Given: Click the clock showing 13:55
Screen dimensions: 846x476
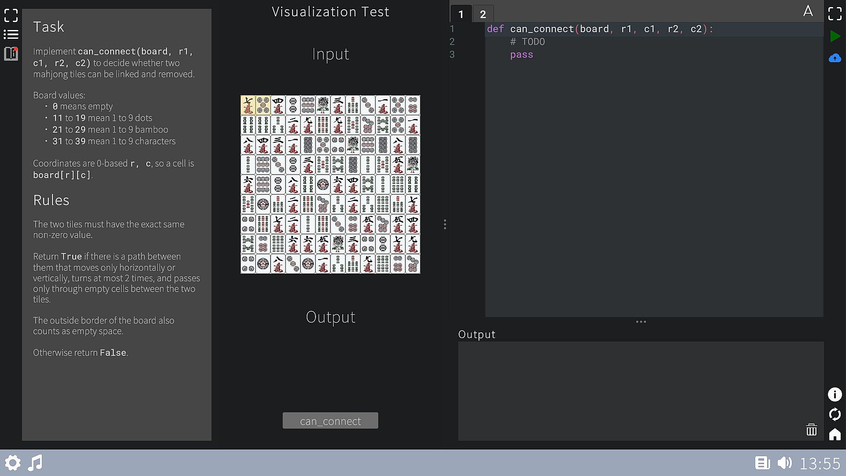Looking at the screenshot, I should pyautogui.click(x=820, y=463).
